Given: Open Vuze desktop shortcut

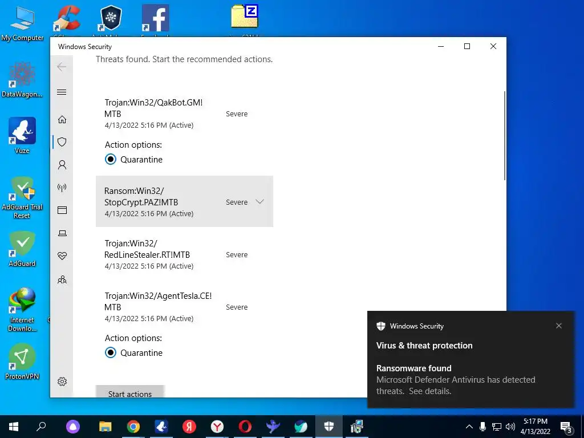Looking at the screenshot, I should click(22, 135).
